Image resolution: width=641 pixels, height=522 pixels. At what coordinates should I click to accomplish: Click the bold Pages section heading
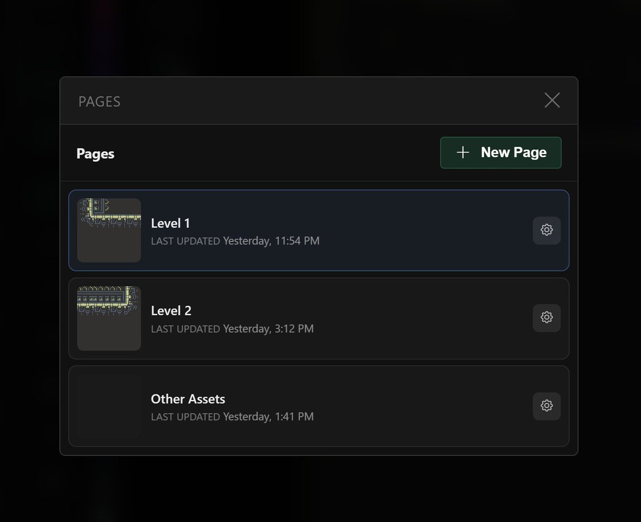(96, 154)
